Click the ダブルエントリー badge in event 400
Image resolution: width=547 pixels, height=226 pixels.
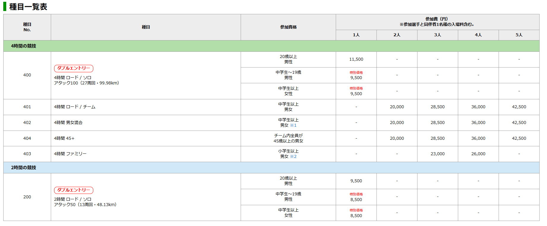click(x=74, y=68)
